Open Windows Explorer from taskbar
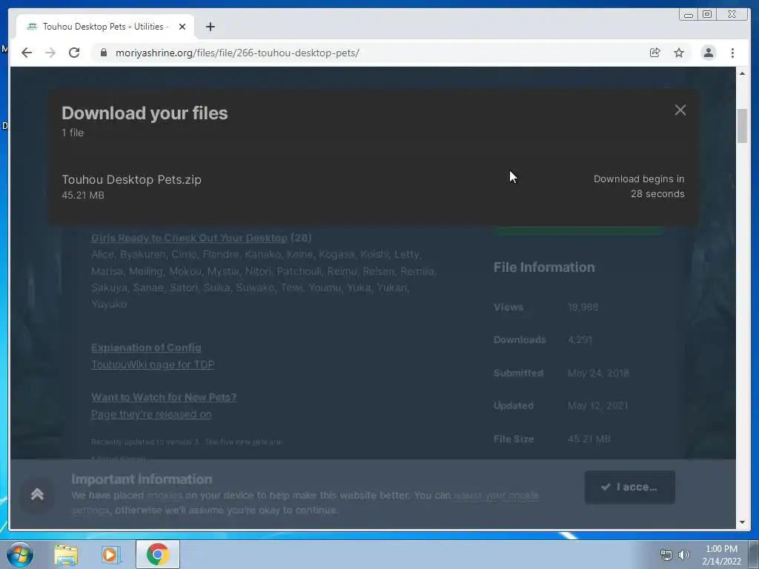Image resolution: width=759 pixels, height=569 pixels. click(x=66, y=555)
